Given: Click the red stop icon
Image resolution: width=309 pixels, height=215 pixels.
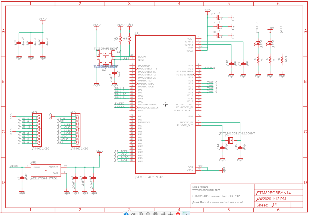Looking at the screenshot, I should coord(178,214).
